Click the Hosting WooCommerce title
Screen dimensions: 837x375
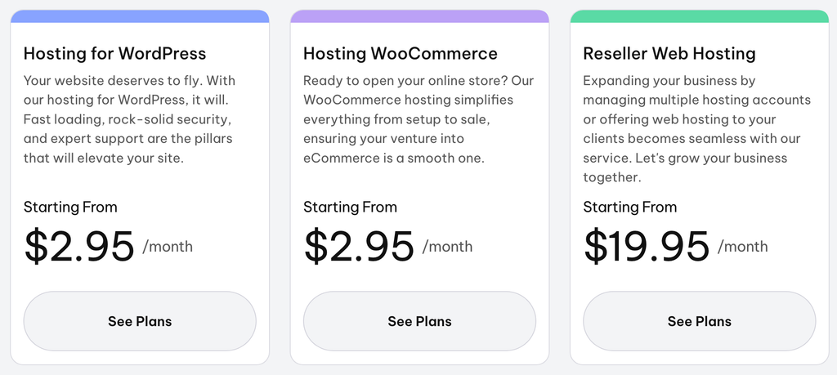[401, 53]
